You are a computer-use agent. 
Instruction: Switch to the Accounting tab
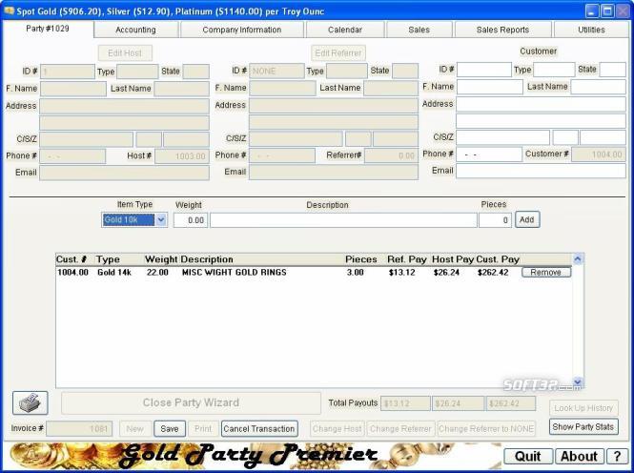click(x=135, y=30)
